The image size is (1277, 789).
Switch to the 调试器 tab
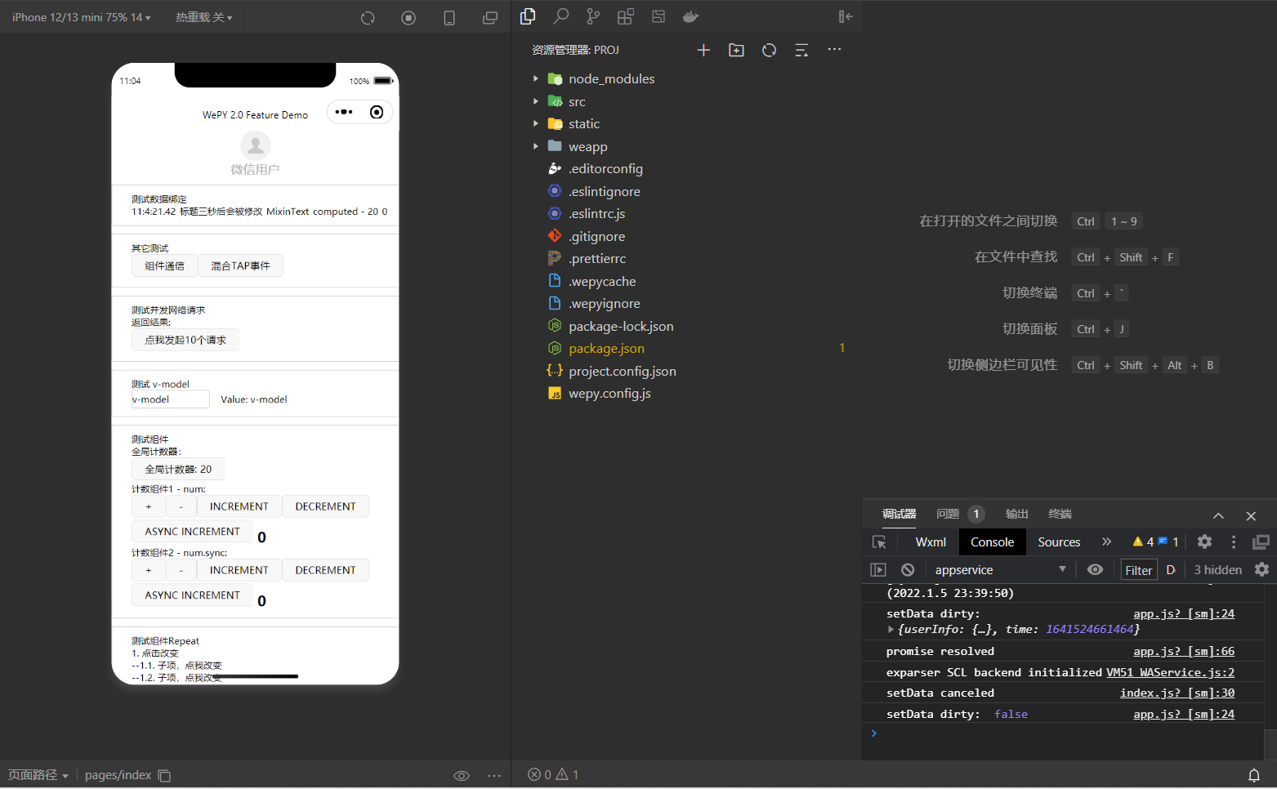pyautogui.click(x=899, y=514)
